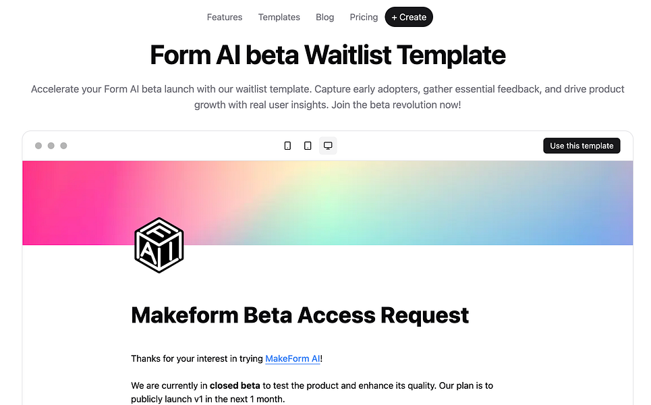Image resolution: width=651 pixels, height=405 pixels.
Task: Click the red dot in the preview window
Action: pyautogui.click(x=38, y=145)
